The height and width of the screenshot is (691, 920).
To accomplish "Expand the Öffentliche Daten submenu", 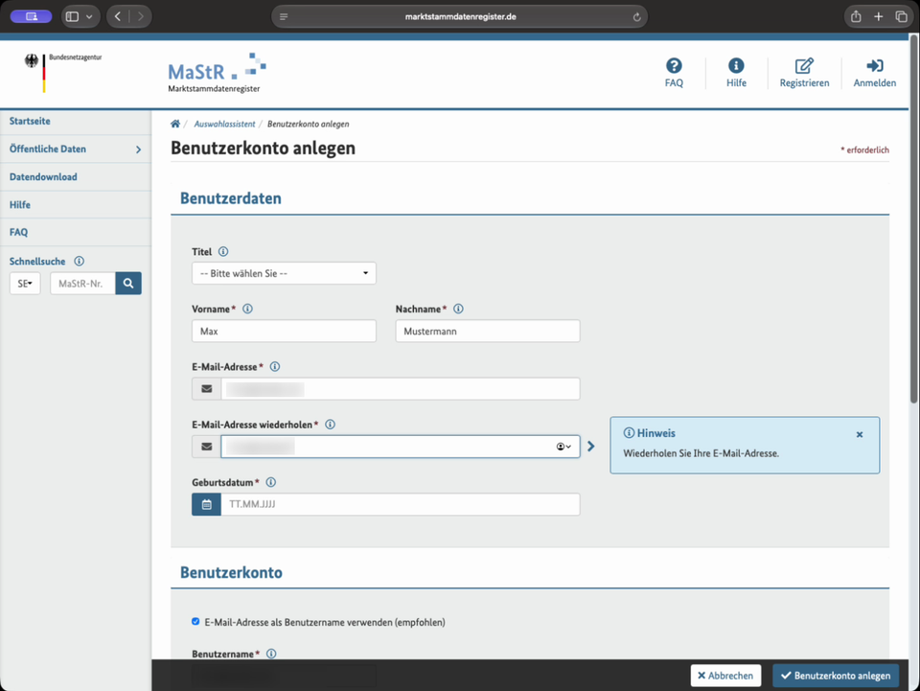I will pos(138,150).
